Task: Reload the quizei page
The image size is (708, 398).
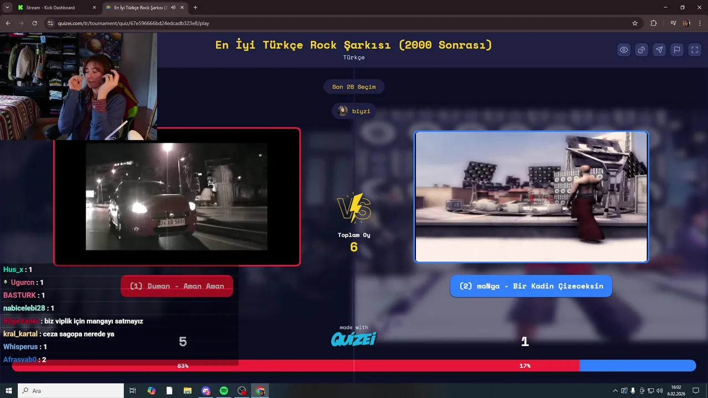Action: point(34,23)
